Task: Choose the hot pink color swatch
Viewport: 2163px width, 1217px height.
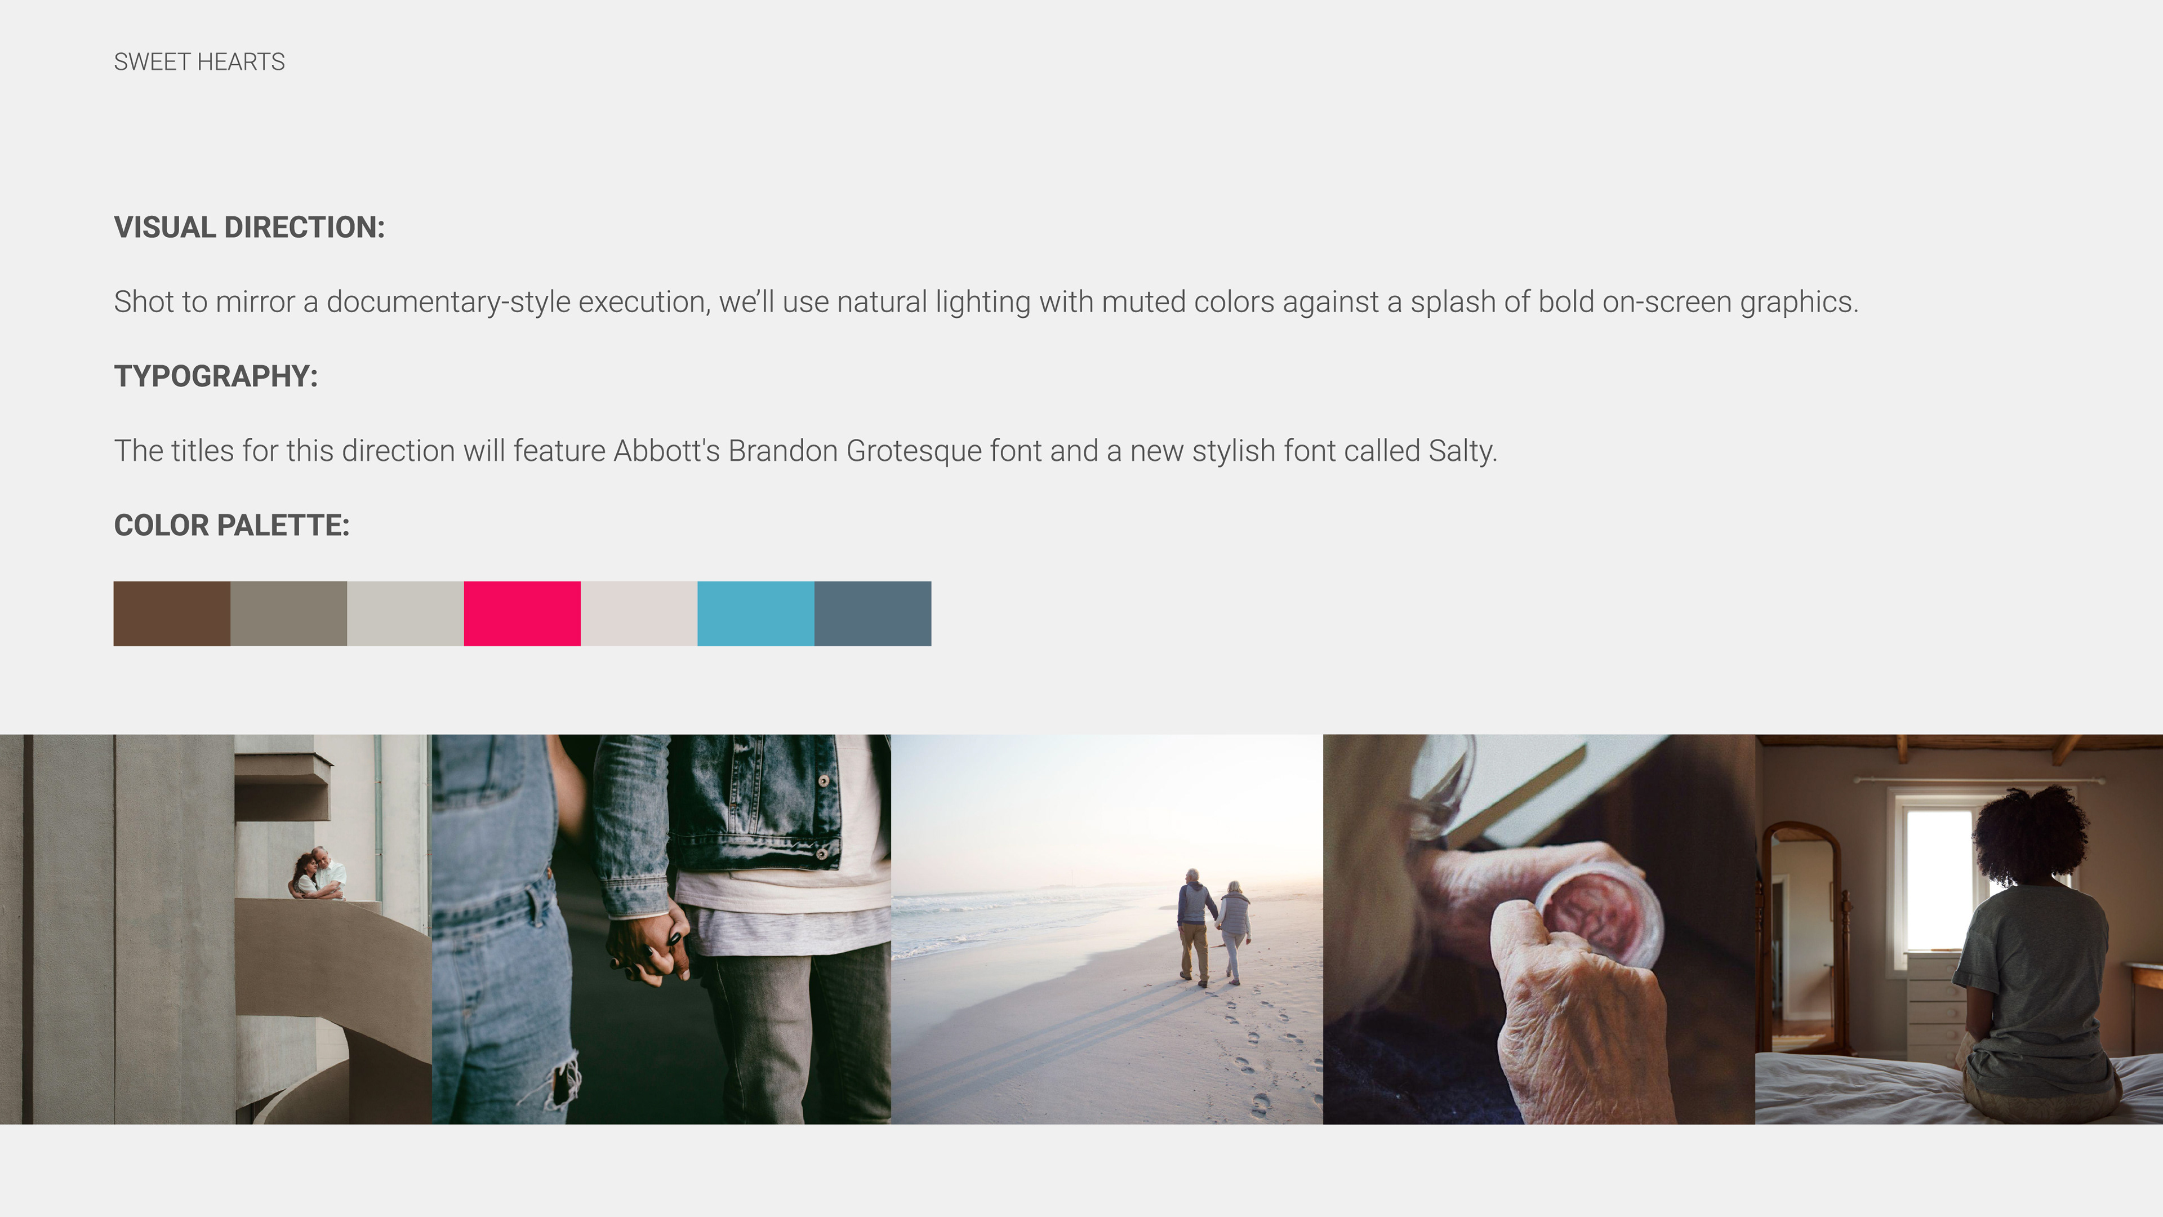Action: tap(522, 613)
